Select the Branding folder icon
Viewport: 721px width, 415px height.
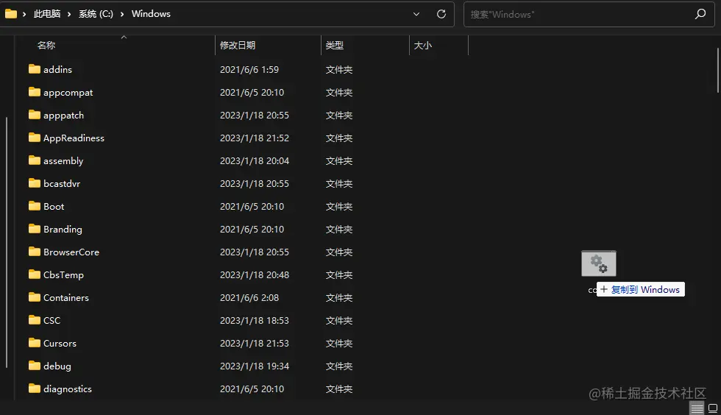[x=35, y=229]
